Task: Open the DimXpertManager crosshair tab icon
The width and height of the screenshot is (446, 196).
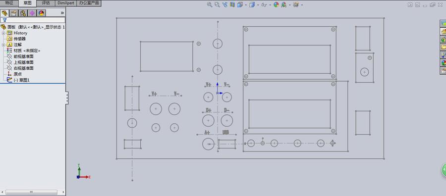Action: pyautogui.click(x=32, y=13)
